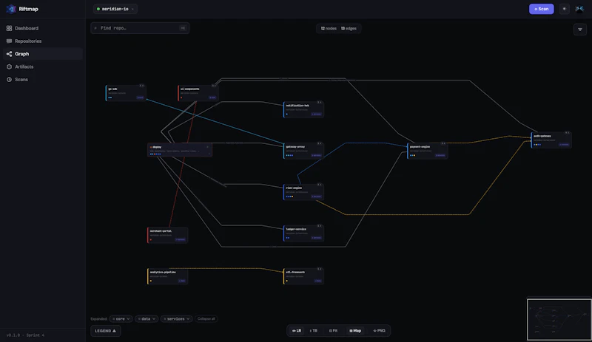Select the notification-hub node
This screenshot has height=342, width=592.
pyautogui.click(x=303, y=109)
